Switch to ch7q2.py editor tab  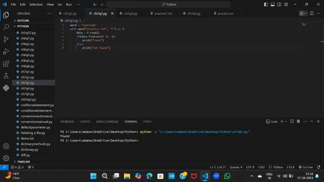pos(70,14)
